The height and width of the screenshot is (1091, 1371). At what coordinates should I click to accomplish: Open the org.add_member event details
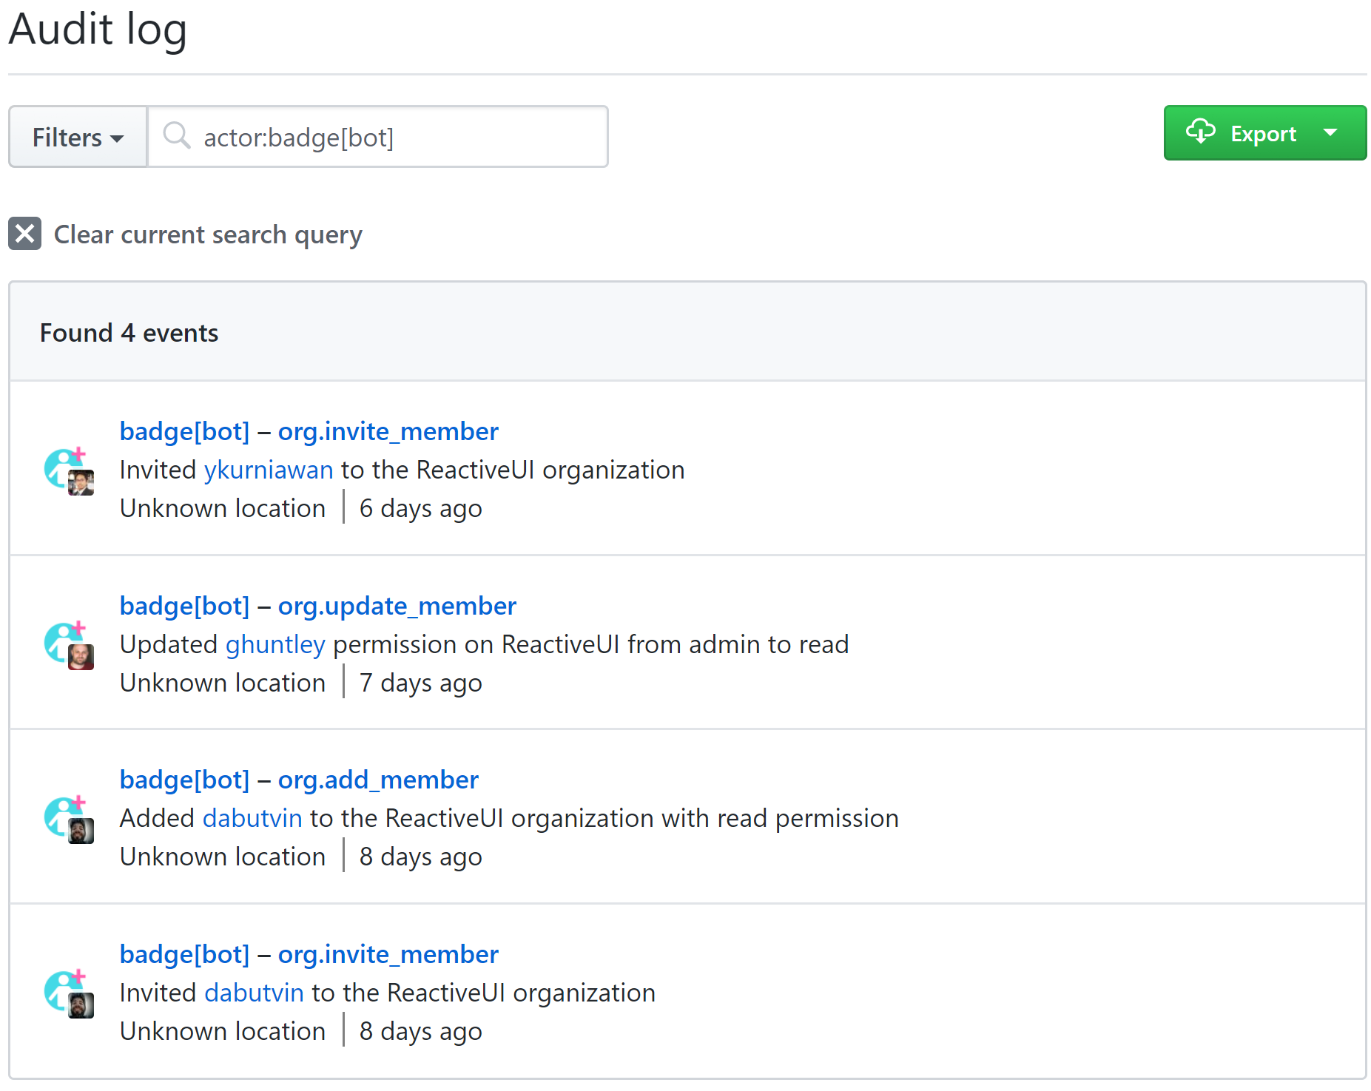click(378, 780)
